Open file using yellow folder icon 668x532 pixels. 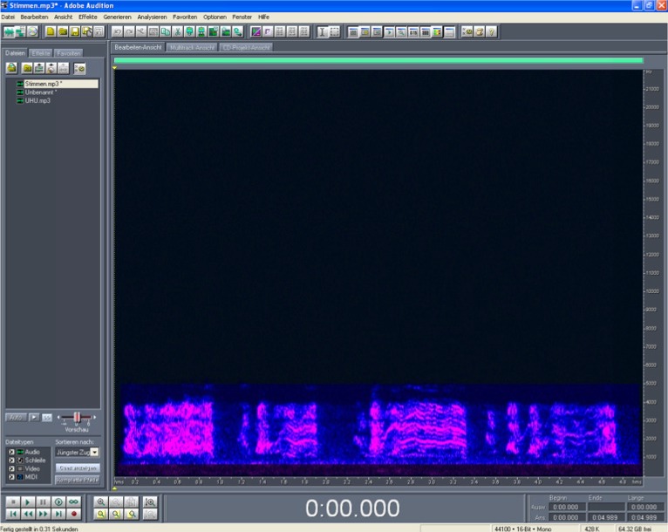[x=63, y=32]
